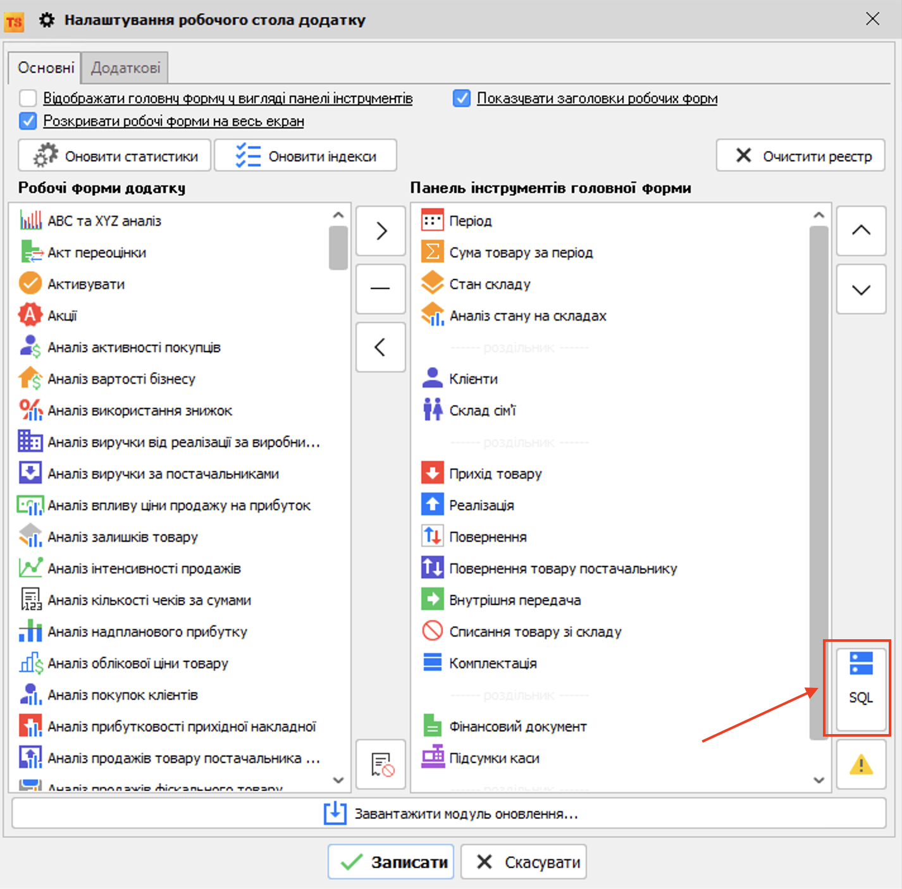Switch to the Додаткові tab
The image size is (902, 889).
pyautogui.click(x=125, y=68)
